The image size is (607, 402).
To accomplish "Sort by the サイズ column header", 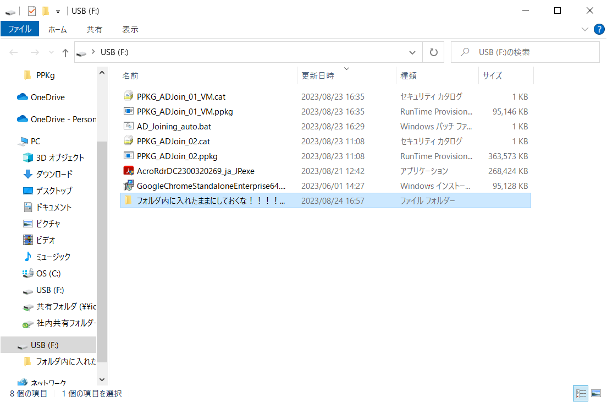I will tap(492, 76).
